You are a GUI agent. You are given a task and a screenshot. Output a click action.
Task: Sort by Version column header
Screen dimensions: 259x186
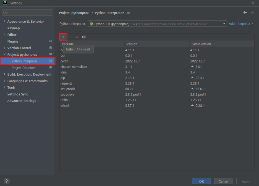point(157,44)
